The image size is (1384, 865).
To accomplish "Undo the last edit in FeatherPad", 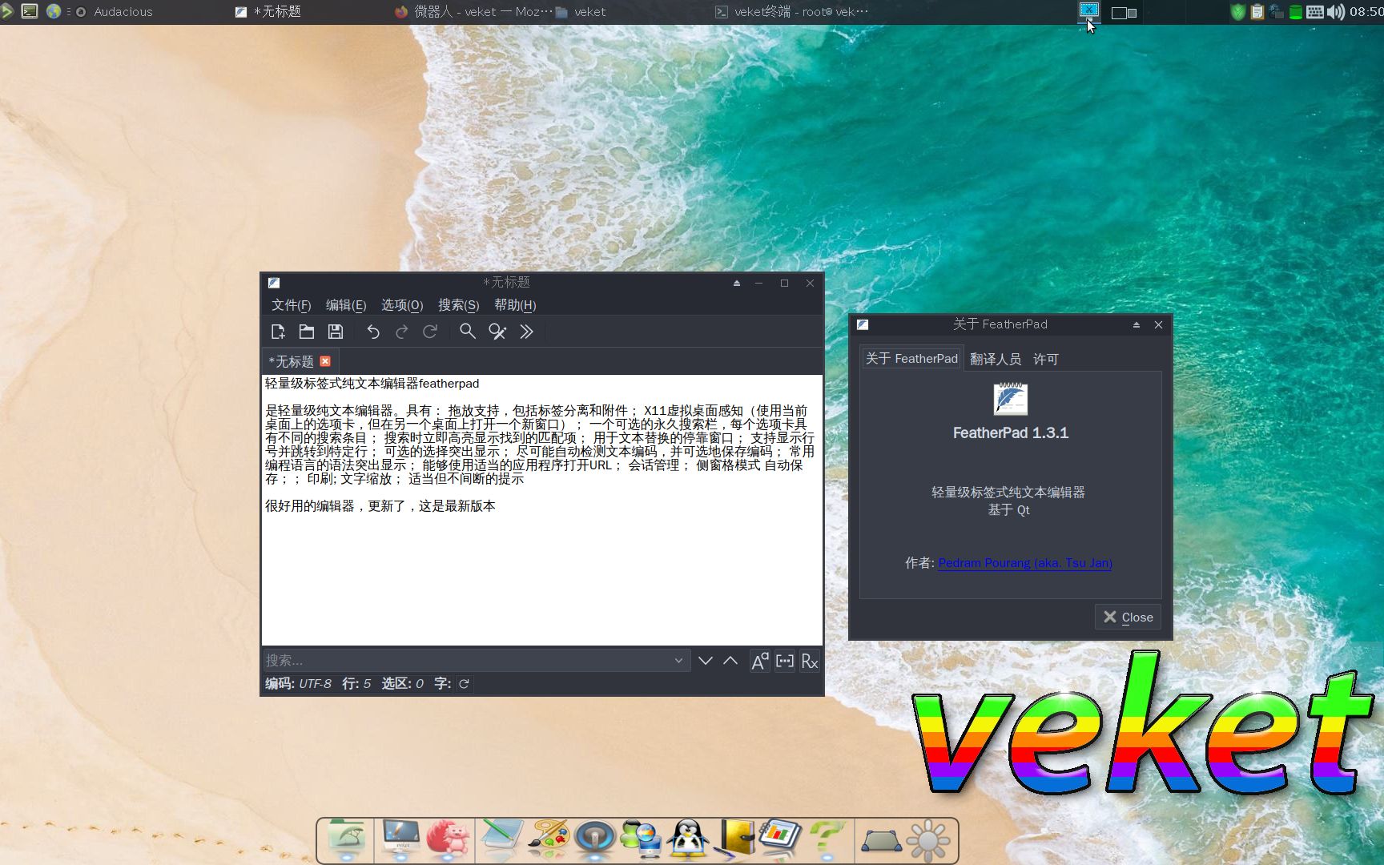I will pos(373,332).
